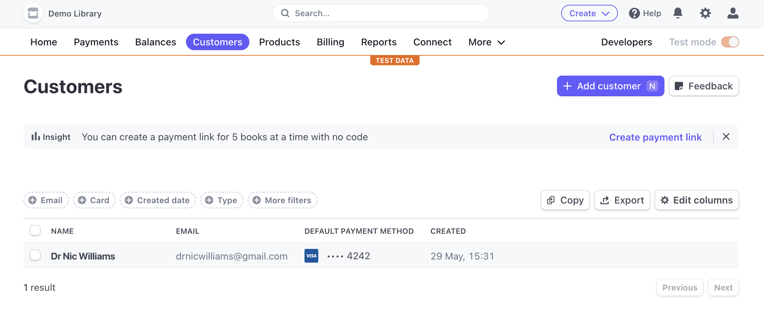Click the Insight bar chart icon

point(35,136)
